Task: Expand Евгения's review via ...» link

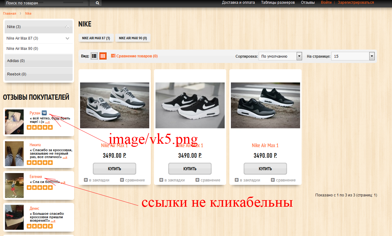Action: [x=63, y=182]
